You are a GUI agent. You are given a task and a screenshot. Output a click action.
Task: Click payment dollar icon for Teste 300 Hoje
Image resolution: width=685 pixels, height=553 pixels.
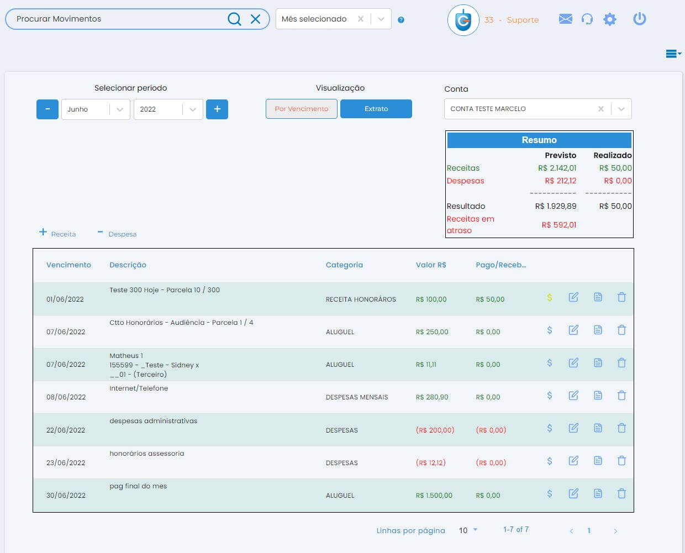pos(550,297)
